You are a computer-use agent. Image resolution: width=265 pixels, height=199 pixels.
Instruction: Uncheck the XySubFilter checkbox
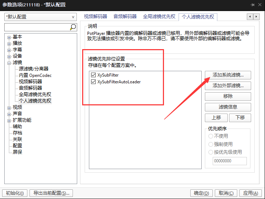tap(93, 75)
